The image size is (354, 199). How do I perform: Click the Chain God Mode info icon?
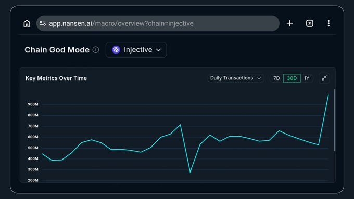click(x=96, y=50)
